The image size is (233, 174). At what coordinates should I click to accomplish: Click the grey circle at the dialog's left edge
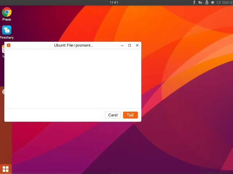click(x=3, y=92)
